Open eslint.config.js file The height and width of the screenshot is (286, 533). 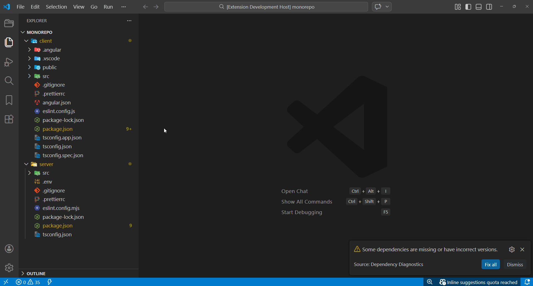pyautogui.click(x=59, y=111)
